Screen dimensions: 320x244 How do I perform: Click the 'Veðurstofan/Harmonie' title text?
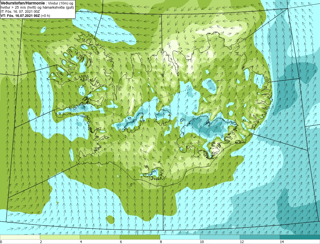tap(22, 3)
